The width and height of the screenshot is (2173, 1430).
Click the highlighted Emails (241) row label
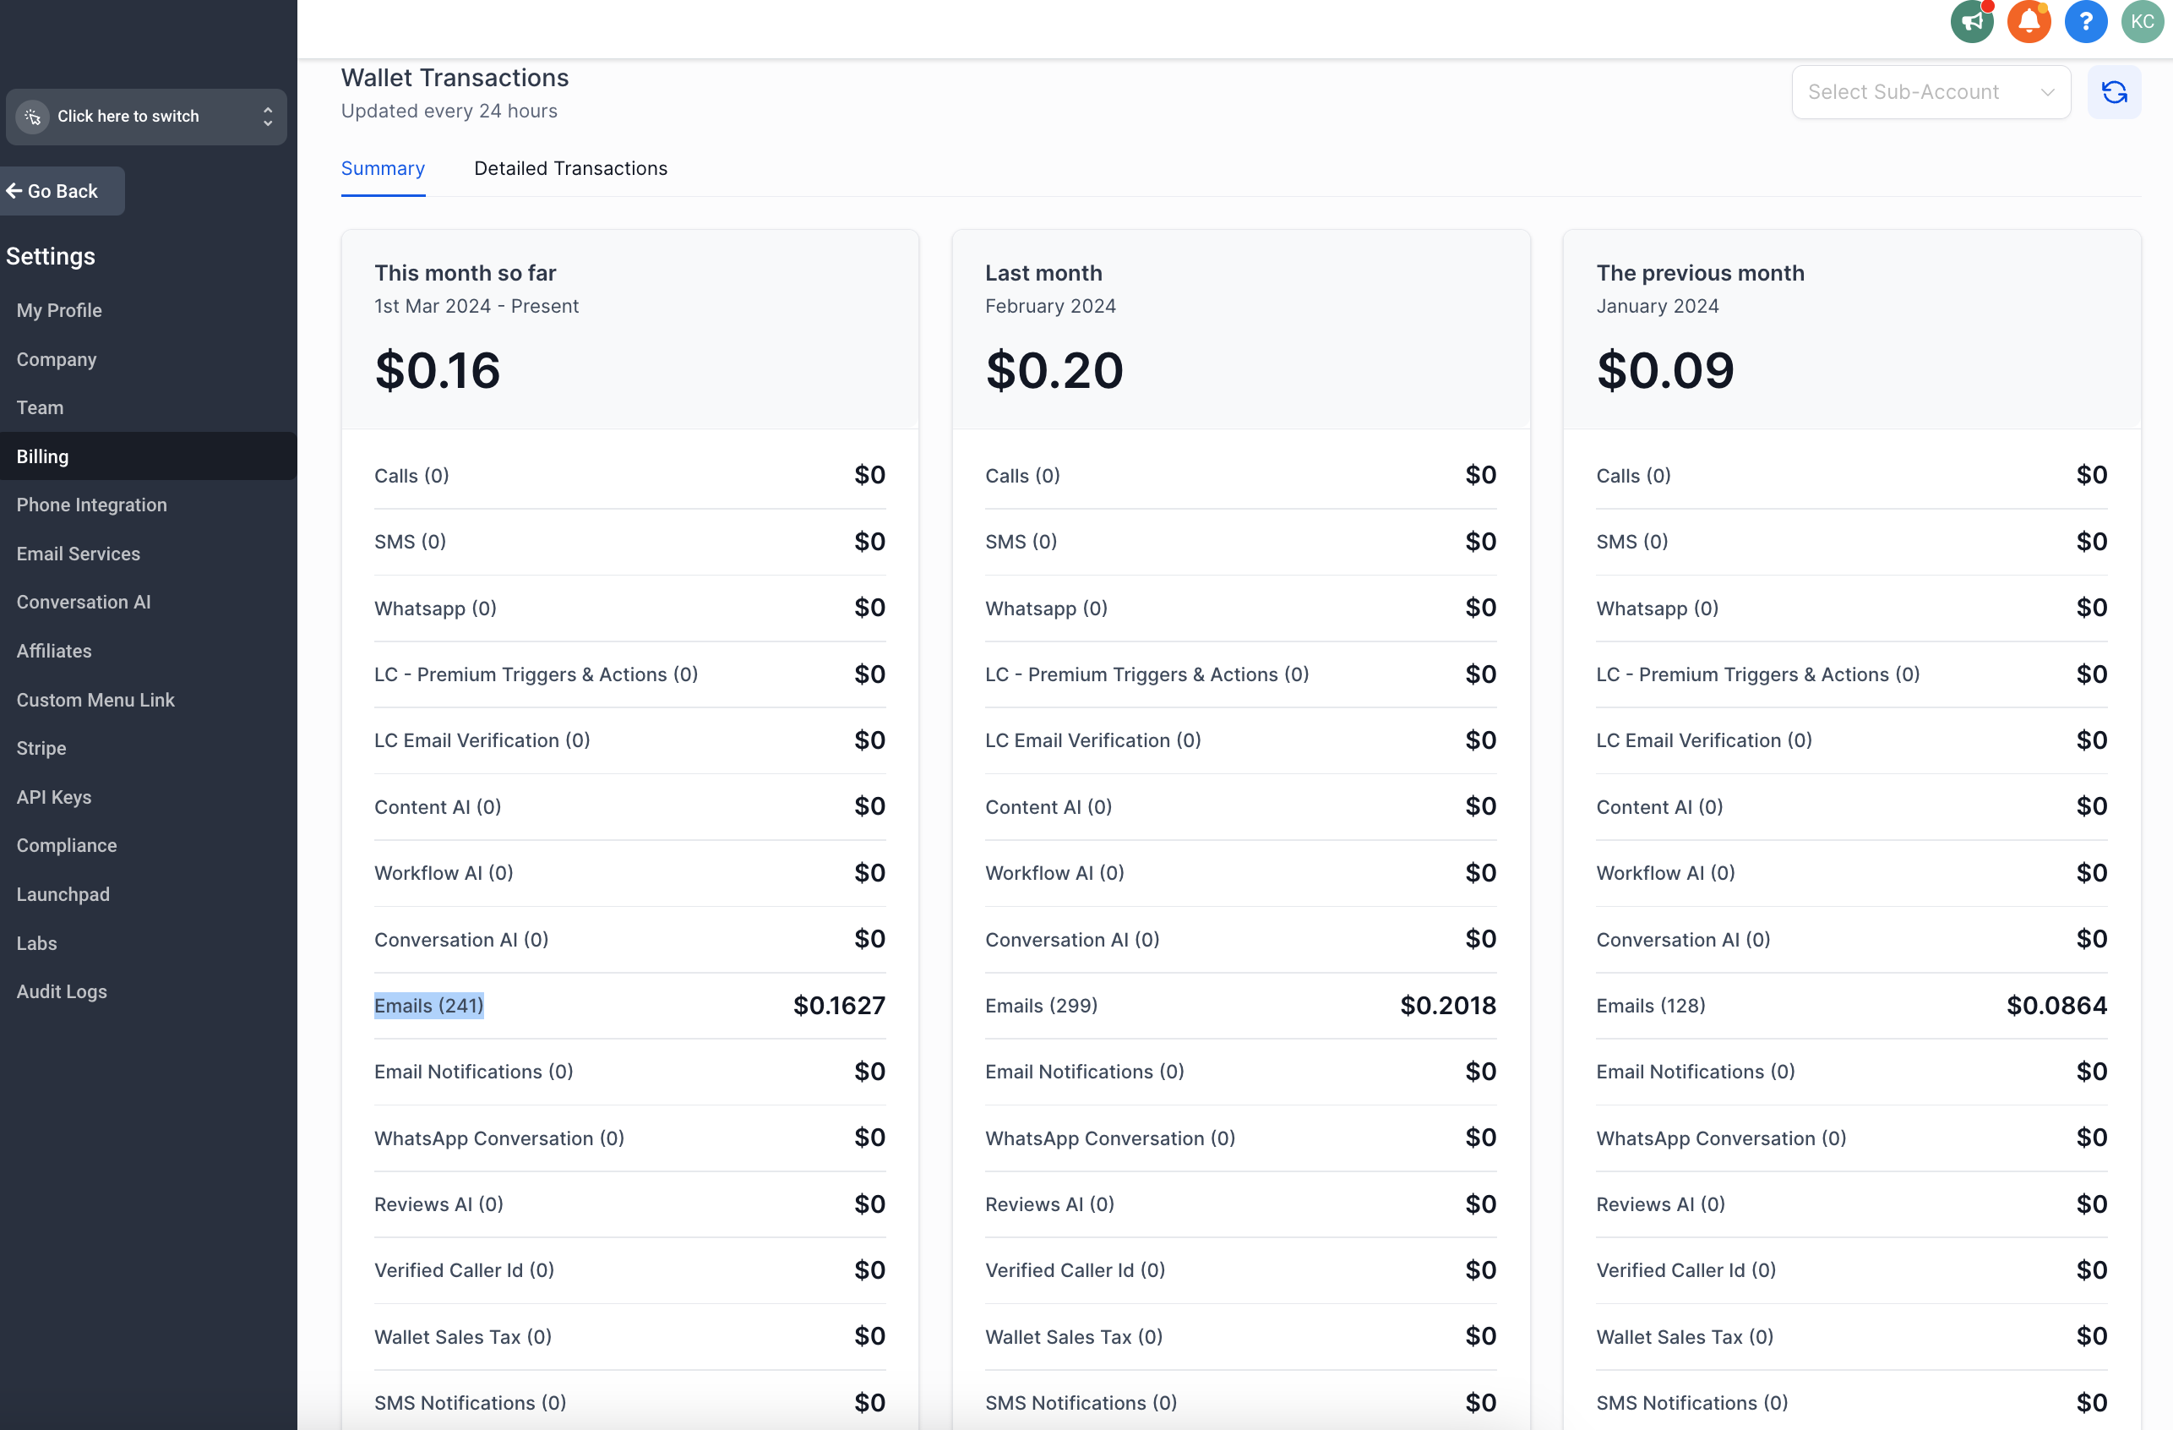click(x=428, y=1006)
